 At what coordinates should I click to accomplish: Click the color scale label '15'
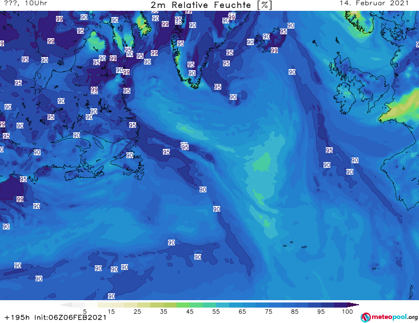coord(111,312)
